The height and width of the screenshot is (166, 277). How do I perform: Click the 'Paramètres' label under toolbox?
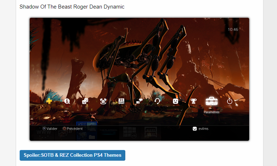coord(211,112)
